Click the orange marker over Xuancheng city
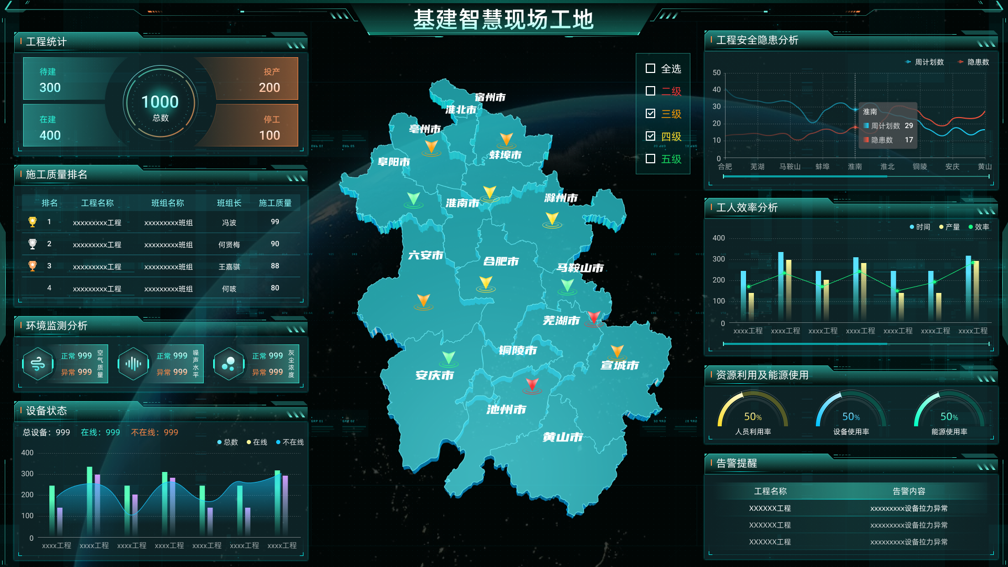This screenshot has width=1008, height=567. click(x=617, y=351)
